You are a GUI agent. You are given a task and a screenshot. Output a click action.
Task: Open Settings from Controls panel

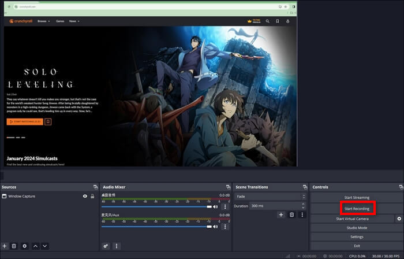coord(357,237)
